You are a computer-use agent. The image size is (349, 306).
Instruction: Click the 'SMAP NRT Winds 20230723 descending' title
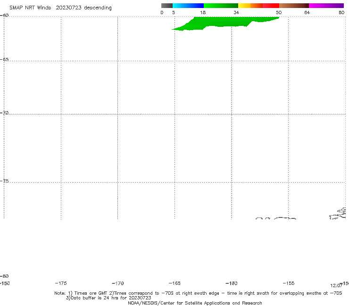(60, 8)
